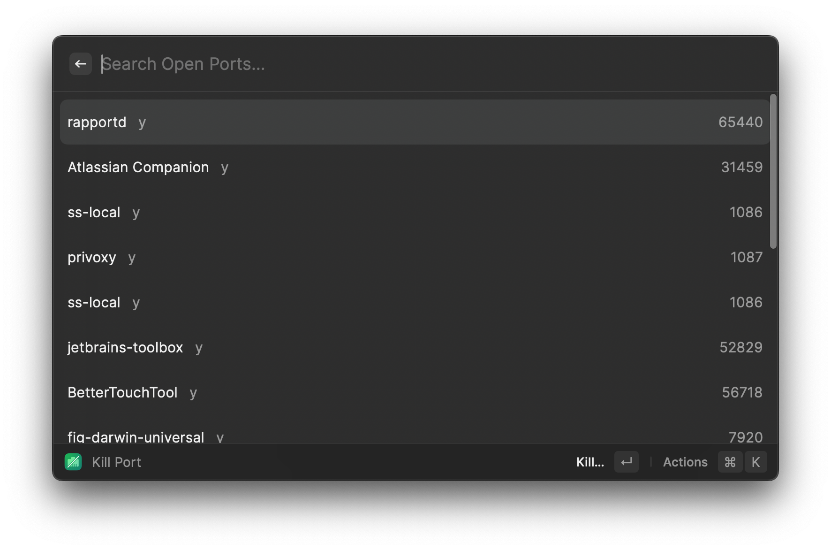Click the back arrow button
The image size is (831, 550).
click(x=80, y=64)
